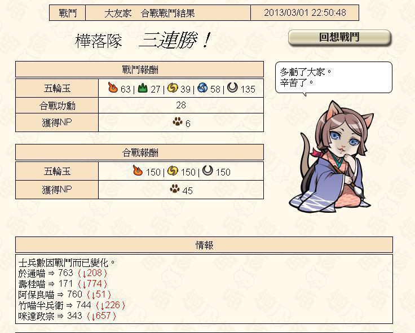Viewport: 415px width, 333px height.
Task: Click the 合戰報酬 section header
Action: pyautogui.click(x=139, y=152)
